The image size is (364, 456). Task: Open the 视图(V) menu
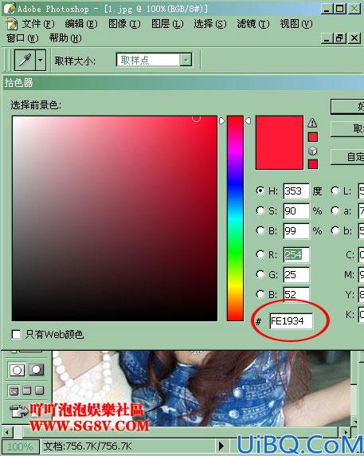coord(296,24)
